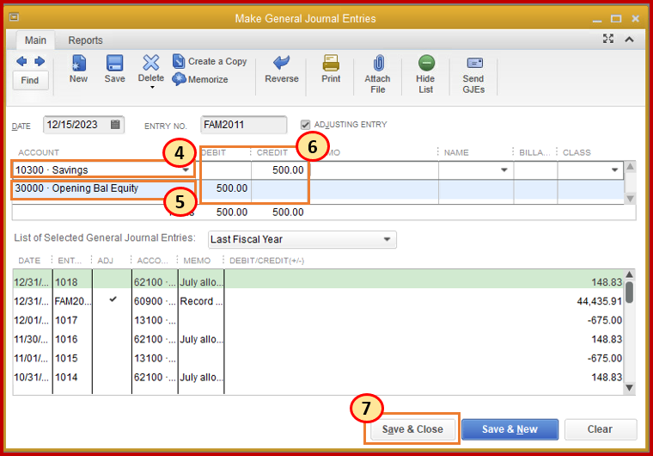The width and height of the screenshot is (653, 456).
Task: Switch to the Reports tab
Action: (85, 40)
